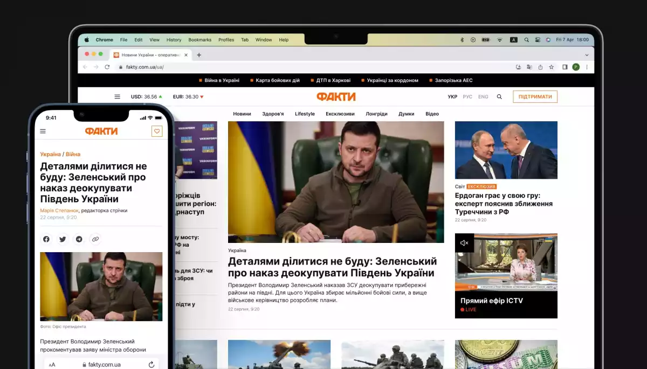Screen dimensions: 647x369
Task: Open the Chrome translate icon
Action: (529, 67)
